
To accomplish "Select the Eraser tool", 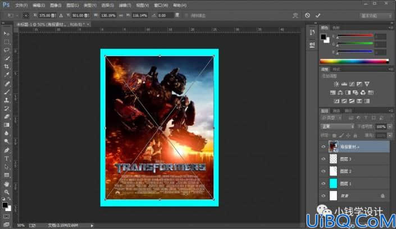I will pos(7,117).
